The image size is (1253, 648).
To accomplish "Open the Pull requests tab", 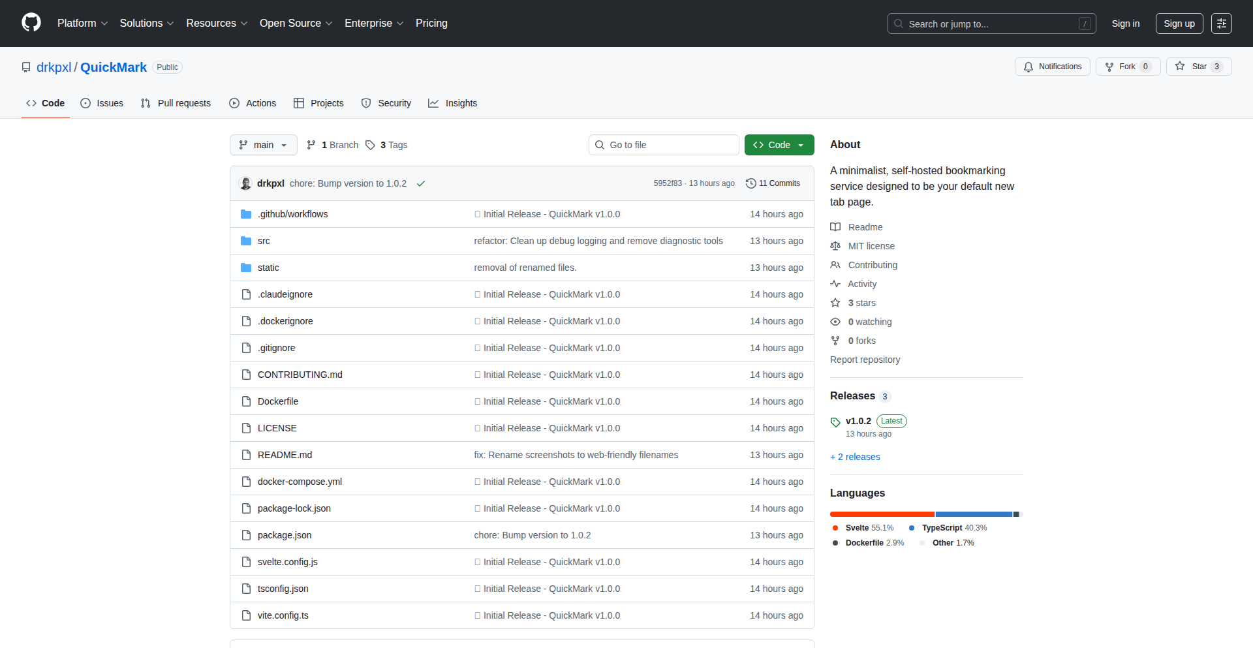I will pos(176,103).
